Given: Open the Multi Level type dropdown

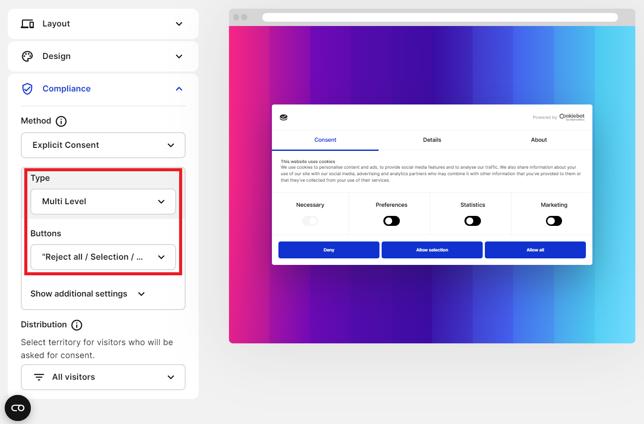Looking at the screenshot, I should [x=103, y=202].
